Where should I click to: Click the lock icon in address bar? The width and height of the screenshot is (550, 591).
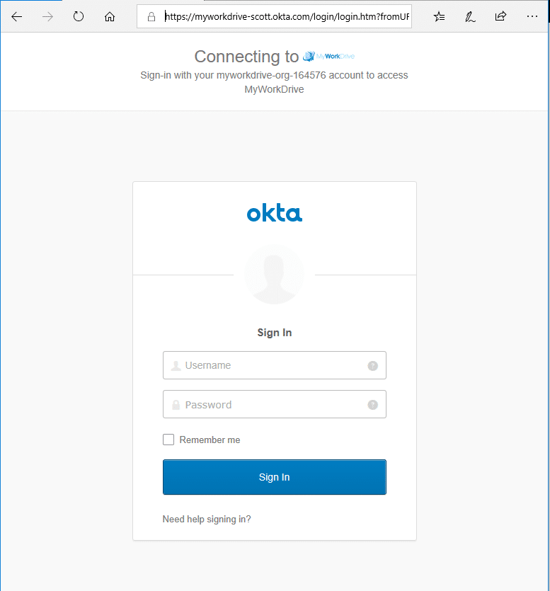(x=151, y=16)
